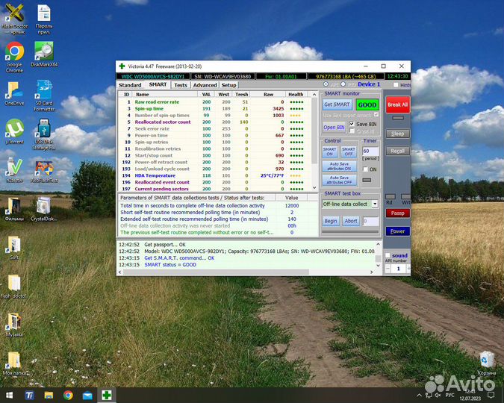Click the Abort test button
The height and width of the screenshot is (403, 504).
coord(351,221)
